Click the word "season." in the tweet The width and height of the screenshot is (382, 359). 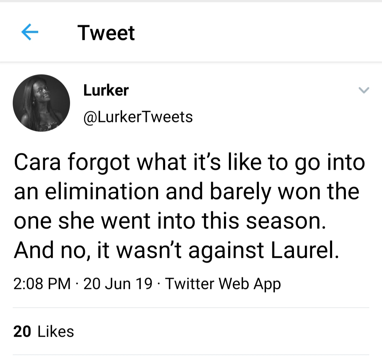286,222
